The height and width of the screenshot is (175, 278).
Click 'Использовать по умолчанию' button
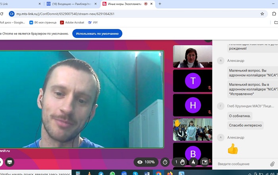(x=97, y=34)
